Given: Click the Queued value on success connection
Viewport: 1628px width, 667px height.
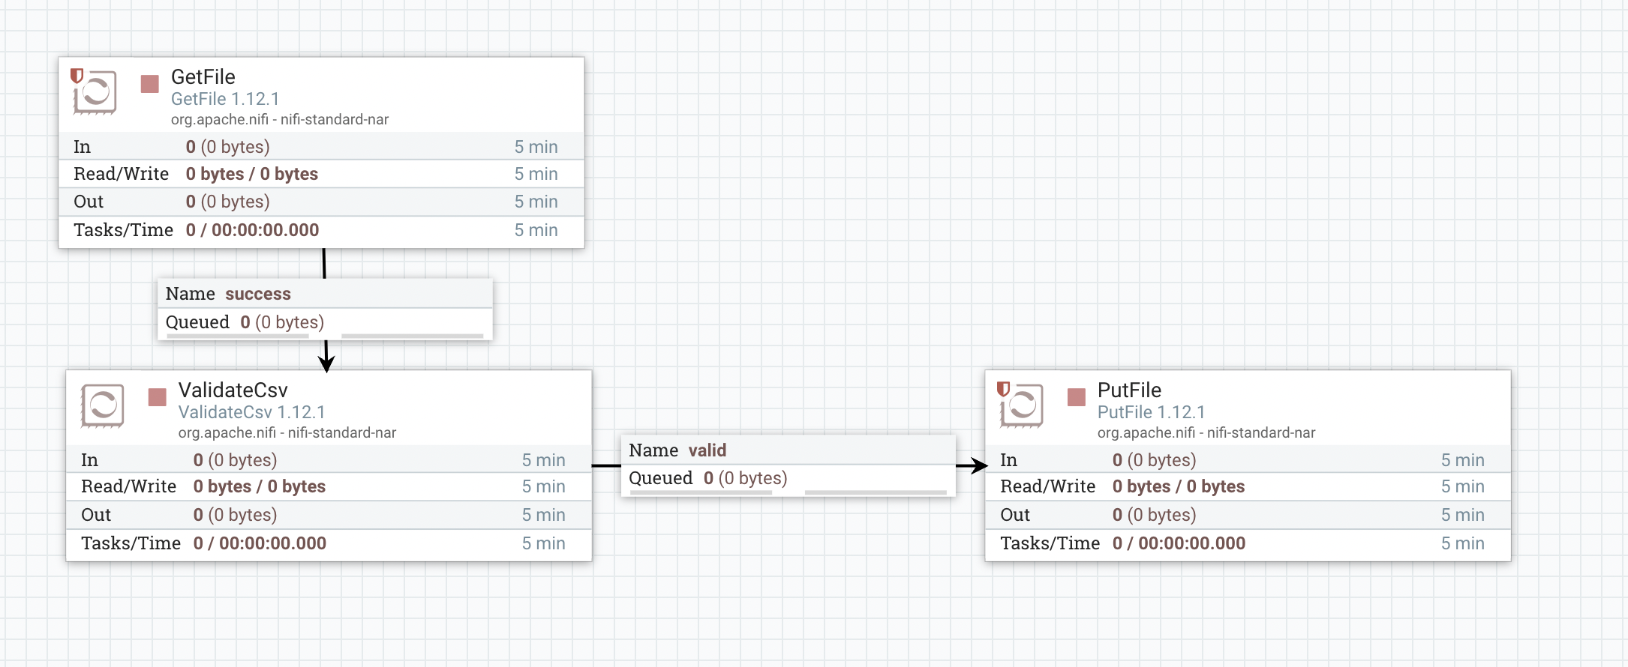Looking at the screenshot, I should 282,322.
